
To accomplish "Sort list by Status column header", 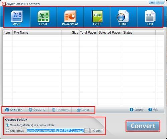I will click(x=139, y=32).
